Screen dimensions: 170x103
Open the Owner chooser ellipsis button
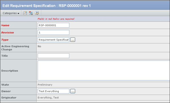coord(73,91)
